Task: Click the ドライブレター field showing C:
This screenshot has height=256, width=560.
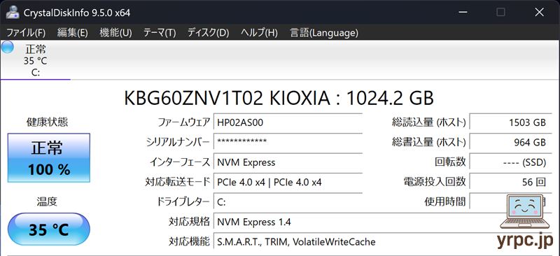Action: click(288, 202)
